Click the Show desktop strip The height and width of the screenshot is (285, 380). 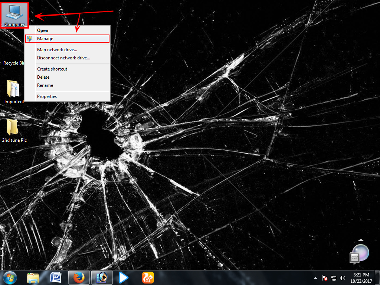(377, 278)
